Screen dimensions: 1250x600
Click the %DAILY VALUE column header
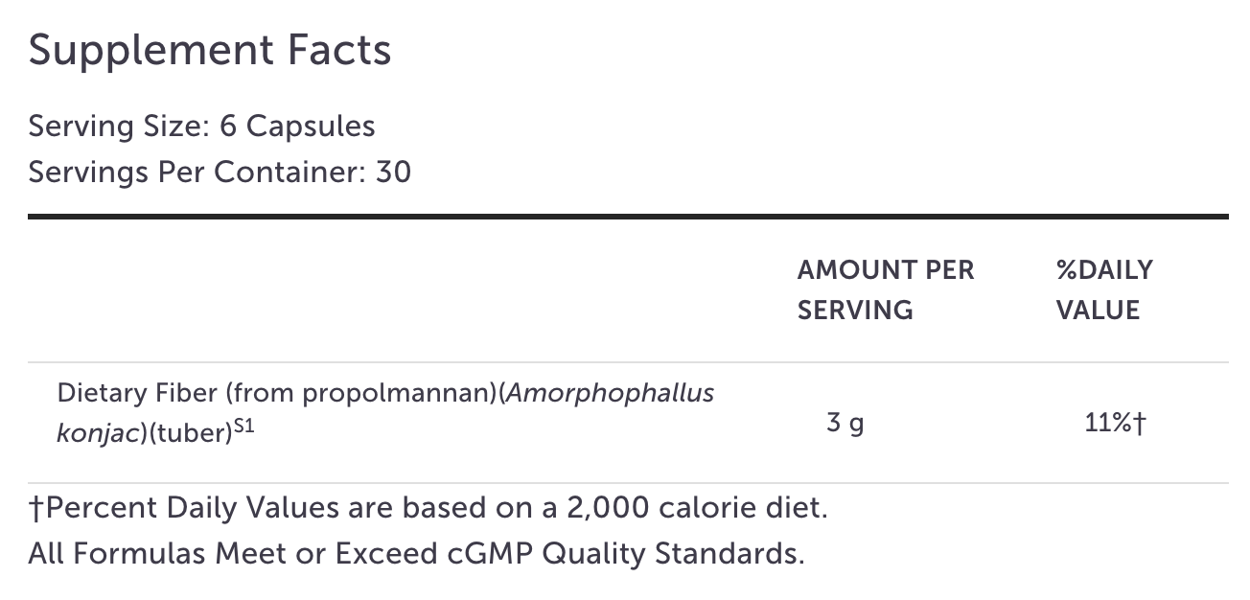tap(1104, 290)
